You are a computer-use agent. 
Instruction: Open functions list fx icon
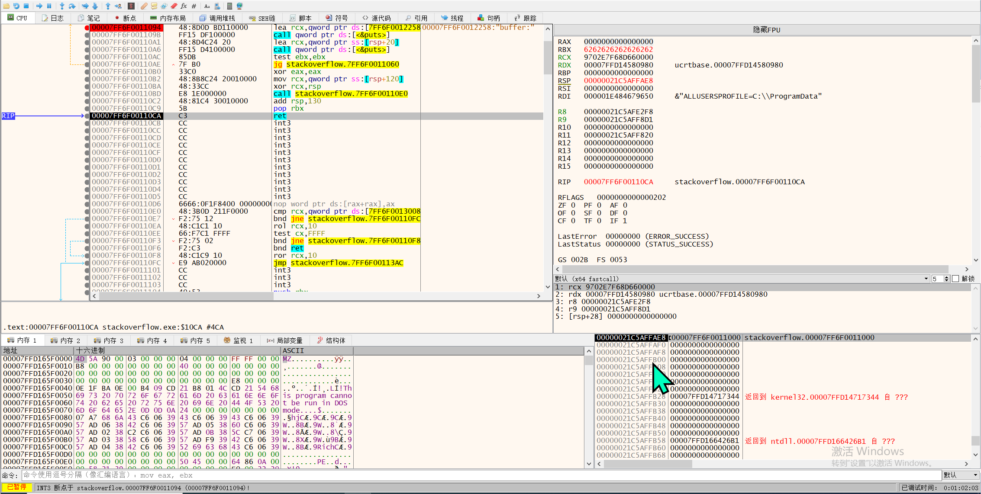pos(184,6)
